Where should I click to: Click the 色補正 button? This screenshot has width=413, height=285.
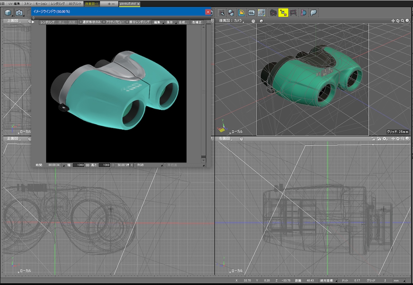[x=197, y=22]
